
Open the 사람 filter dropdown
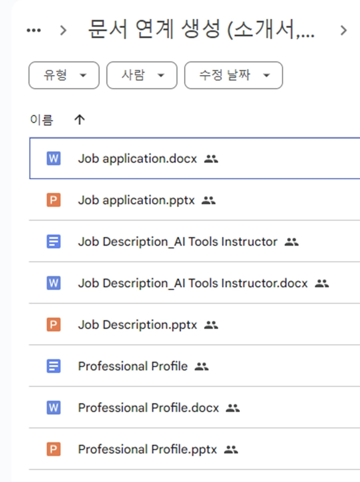point(141,75)
